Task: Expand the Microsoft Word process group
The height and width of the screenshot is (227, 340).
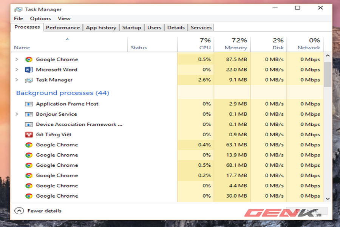Action: pyautogui.click(x=17, y=70)
